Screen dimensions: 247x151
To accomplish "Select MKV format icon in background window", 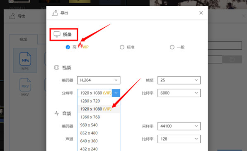I will point(25,85).
